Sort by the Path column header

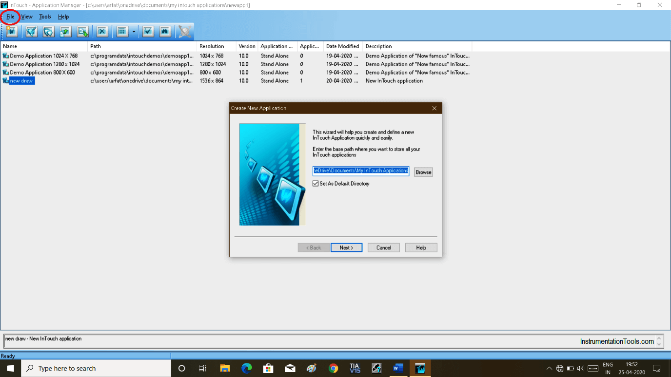pos(143,46)
